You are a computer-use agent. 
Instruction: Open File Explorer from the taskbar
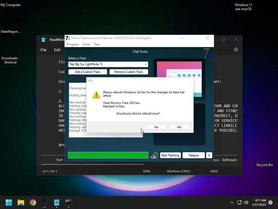pyautogui.click(x=21, y=202)
